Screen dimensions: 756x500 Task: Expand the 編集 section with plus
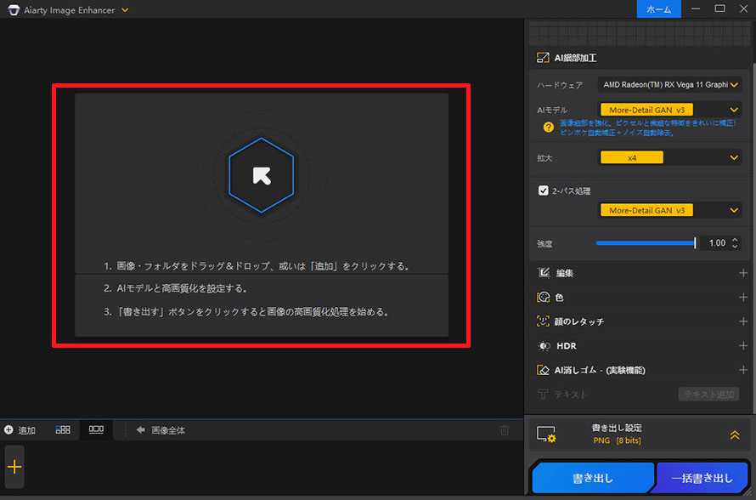pyautogui.click(x=743, y=273)
